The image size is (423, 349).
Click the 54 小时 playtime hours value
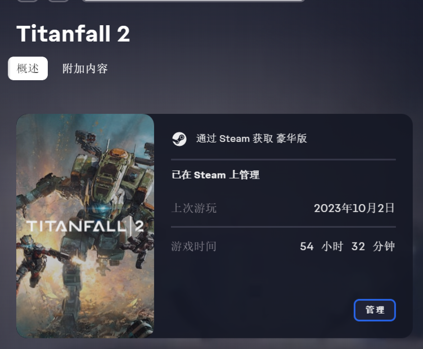(x=321, y=246)
